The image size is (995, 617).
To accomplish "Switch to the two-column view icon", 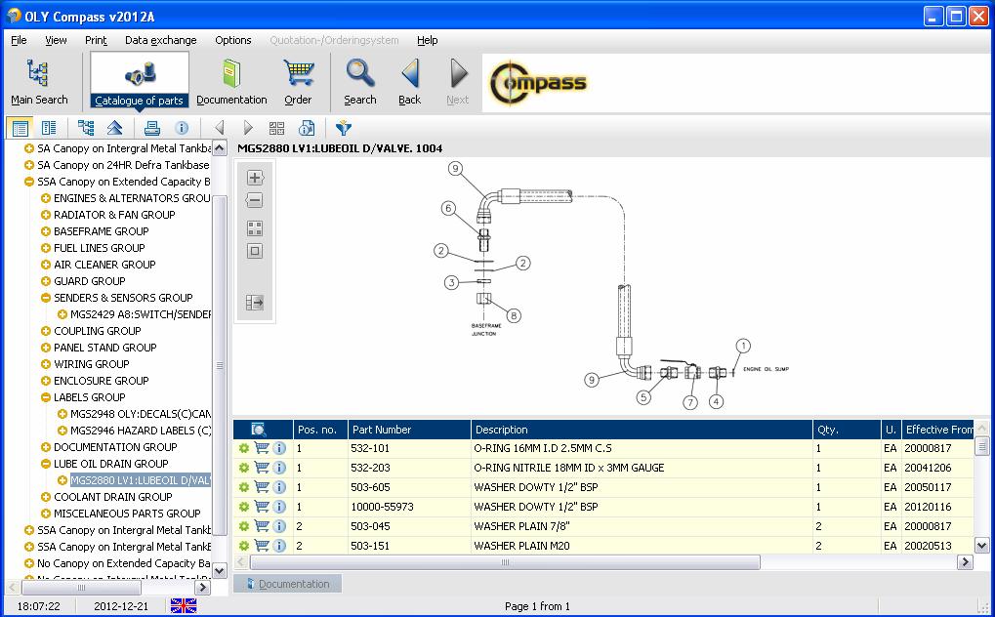I will (48, 128).
